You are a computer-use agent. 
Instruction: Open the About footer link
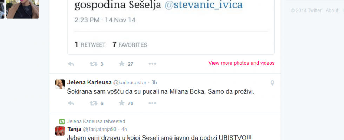[x=332, y=10]
